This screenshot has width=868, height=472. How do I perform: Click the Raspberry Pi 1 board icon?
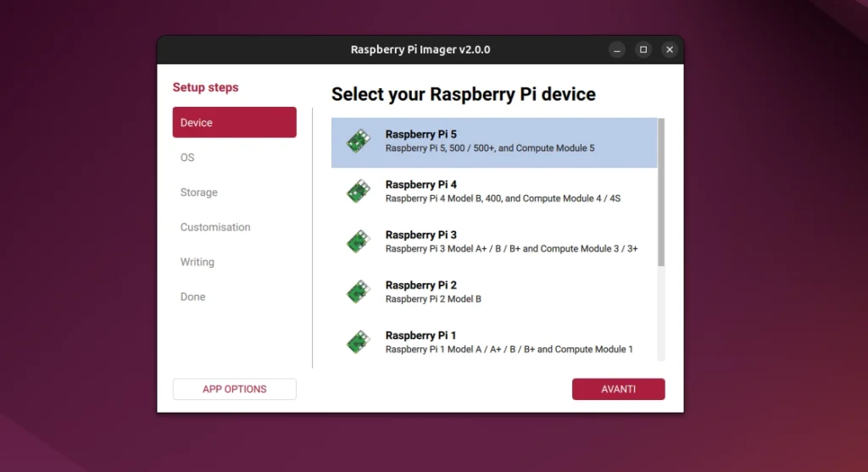(359, 342)
